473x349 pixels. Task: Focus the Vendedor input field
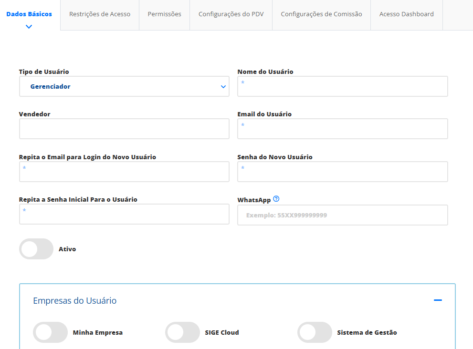[x=124, y=129]
